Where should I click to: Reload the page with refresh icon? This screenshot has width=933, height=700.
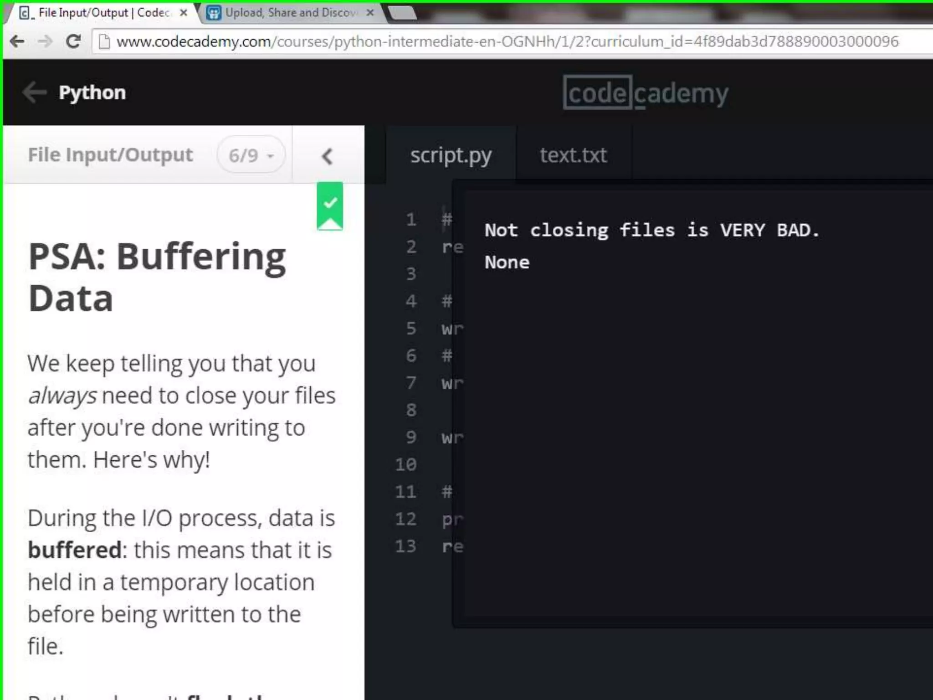click(73, 41)
